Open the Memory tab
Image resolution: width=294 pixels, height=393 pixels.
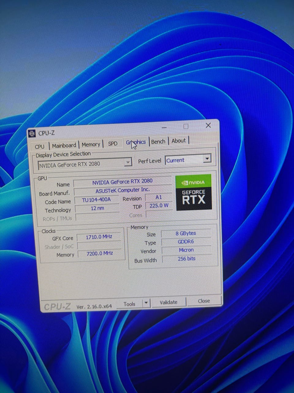pos(91,144)
